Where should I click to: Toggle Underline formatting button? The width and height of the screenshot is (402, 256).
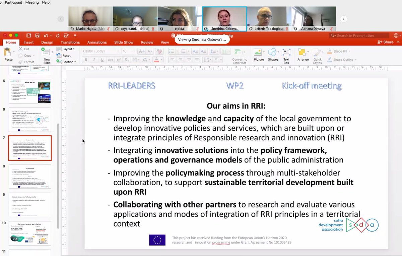point(102,60)
